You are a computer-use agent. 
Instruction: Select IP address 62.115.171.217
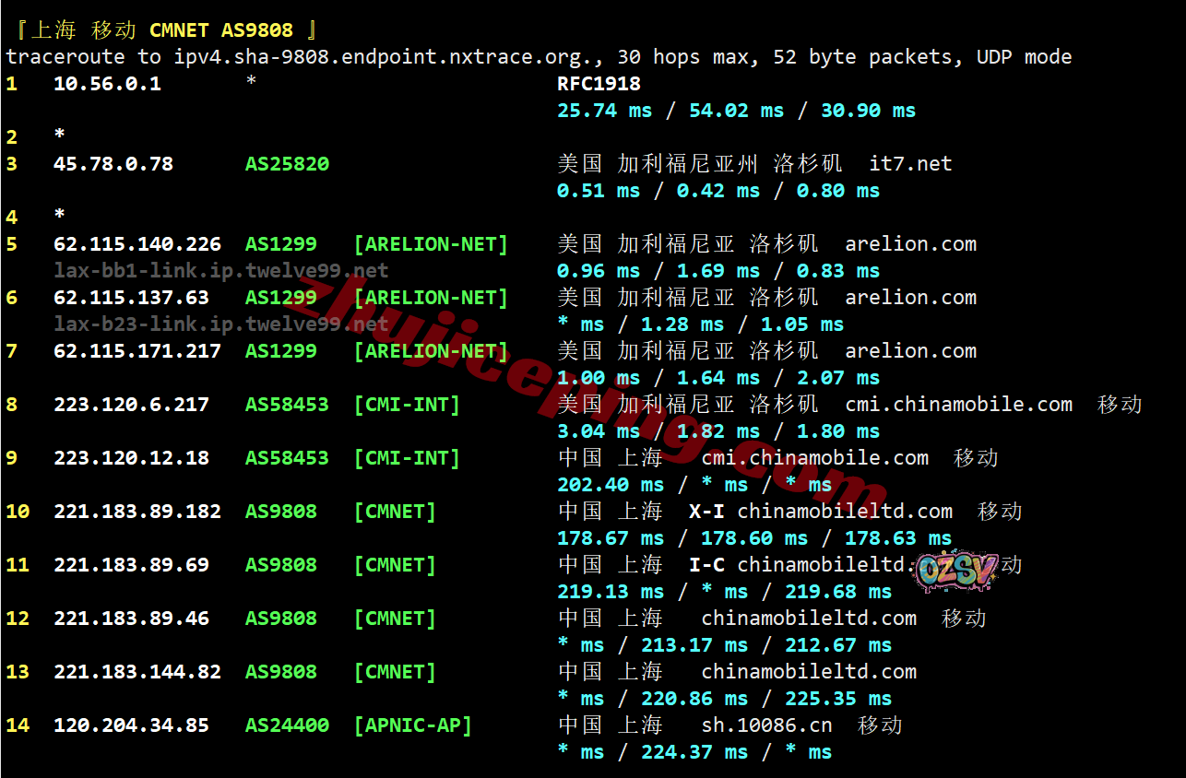tap(137, 351)
